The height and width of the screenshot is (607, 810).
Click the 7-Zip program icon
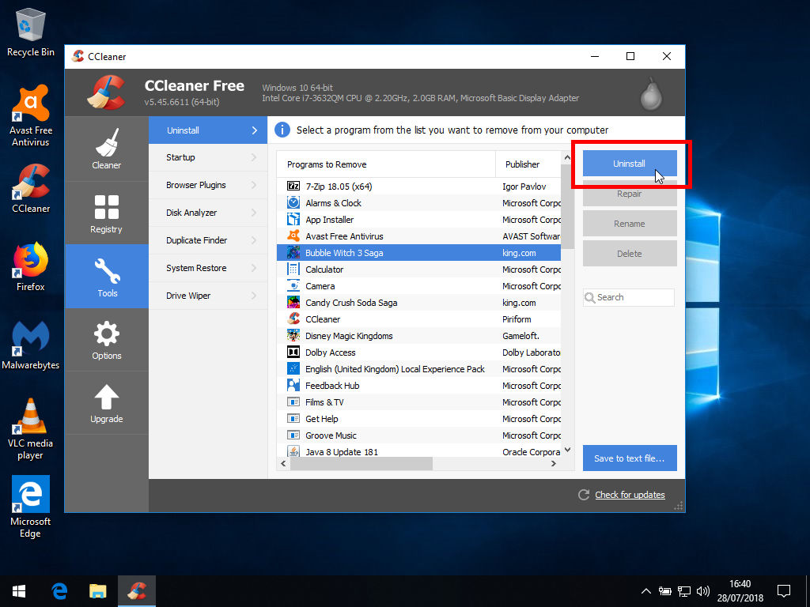pyautogui.click(x=293, y=187)
